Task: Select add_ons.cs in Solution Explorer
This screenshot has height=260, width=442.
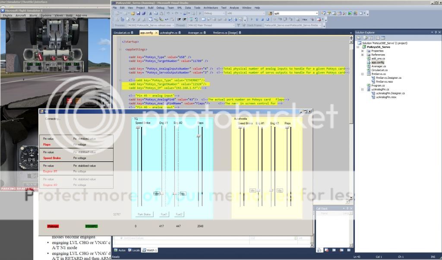Action: (x=378, y=59)
